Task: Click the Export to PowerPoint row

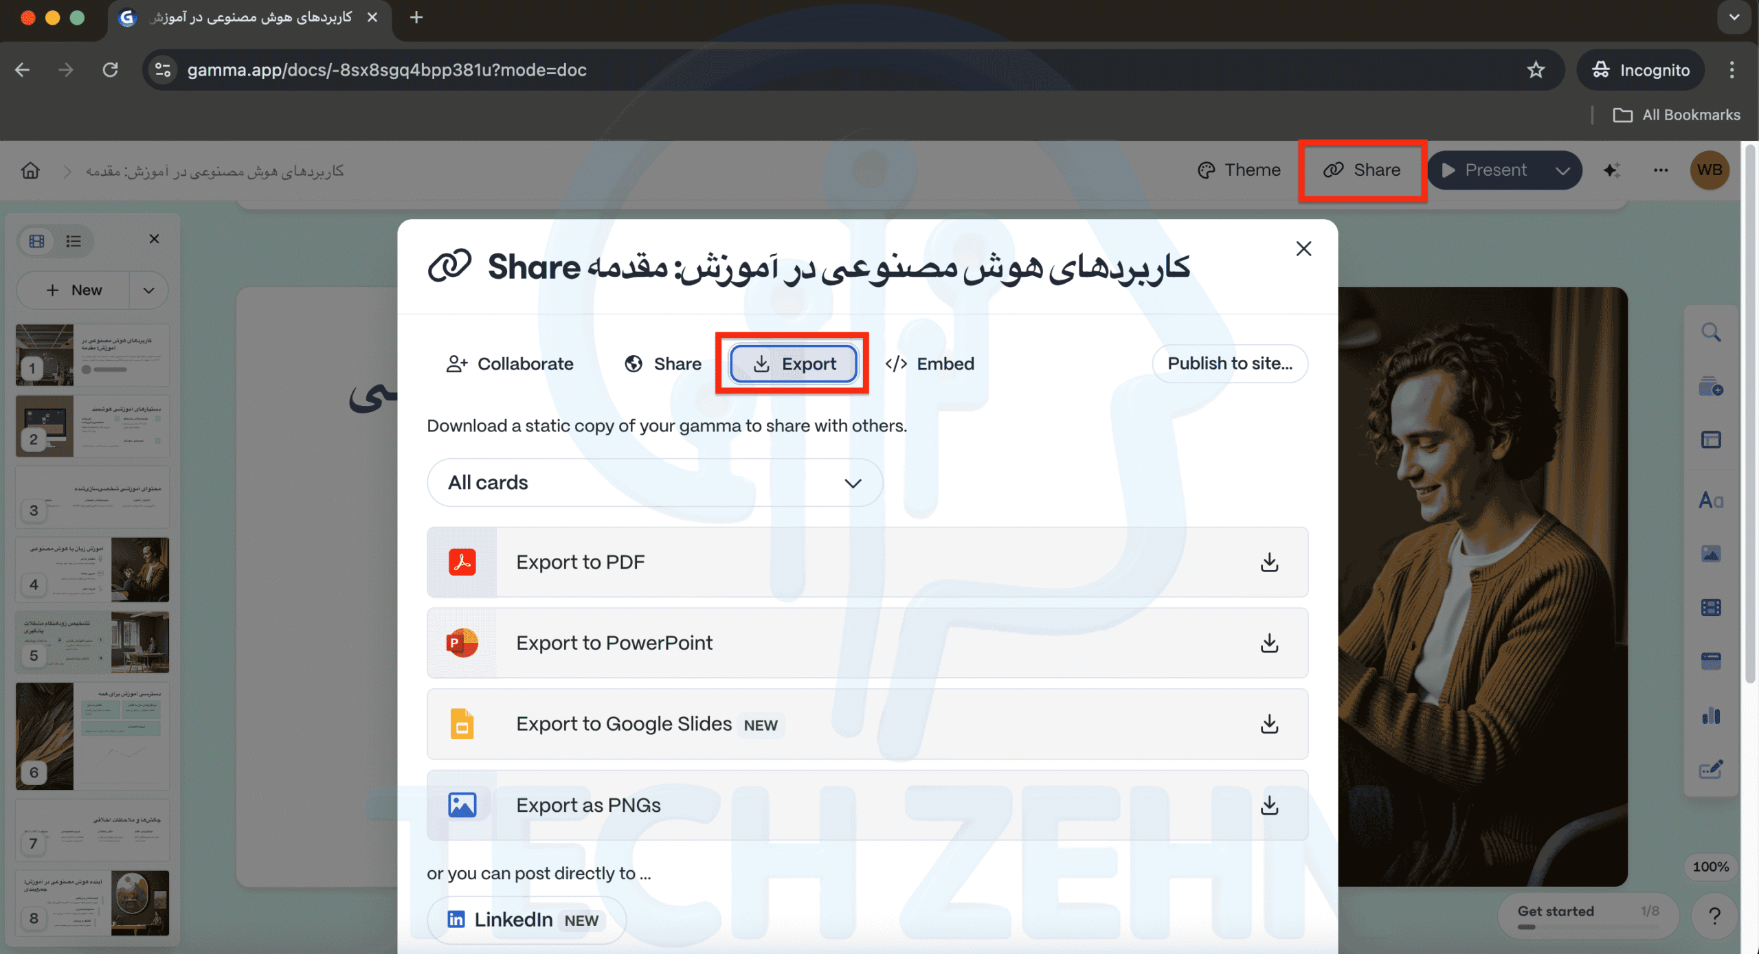Action: [x=867, y=643]
